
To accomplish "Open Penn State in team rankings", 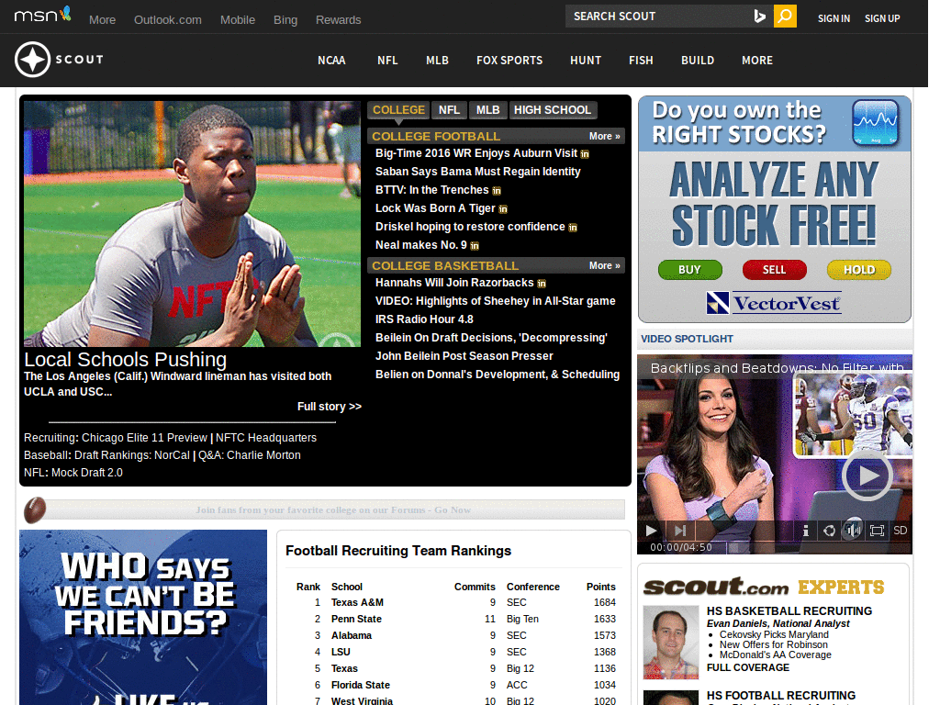I will tap(356, 619).
